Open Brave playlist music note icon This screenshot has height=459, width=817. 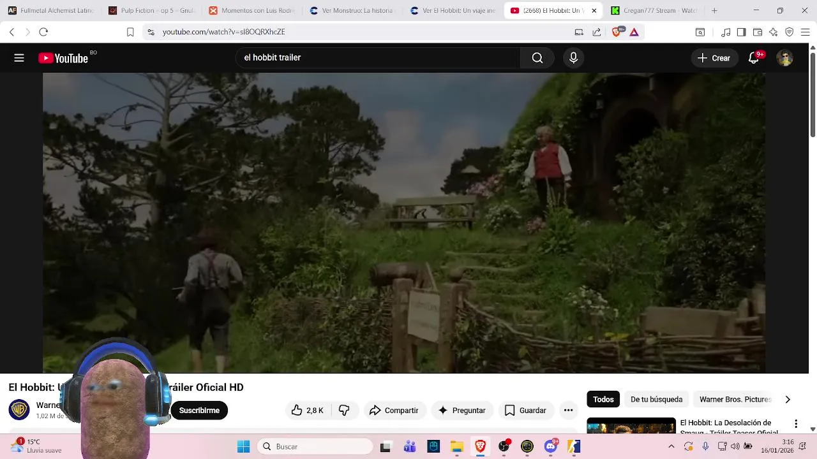(726, 32)
